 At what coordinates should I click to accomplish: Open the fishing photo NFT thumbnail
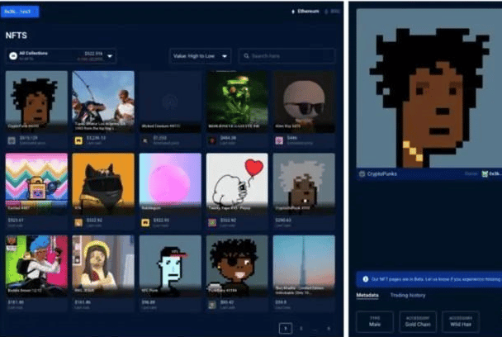(103, 101)
